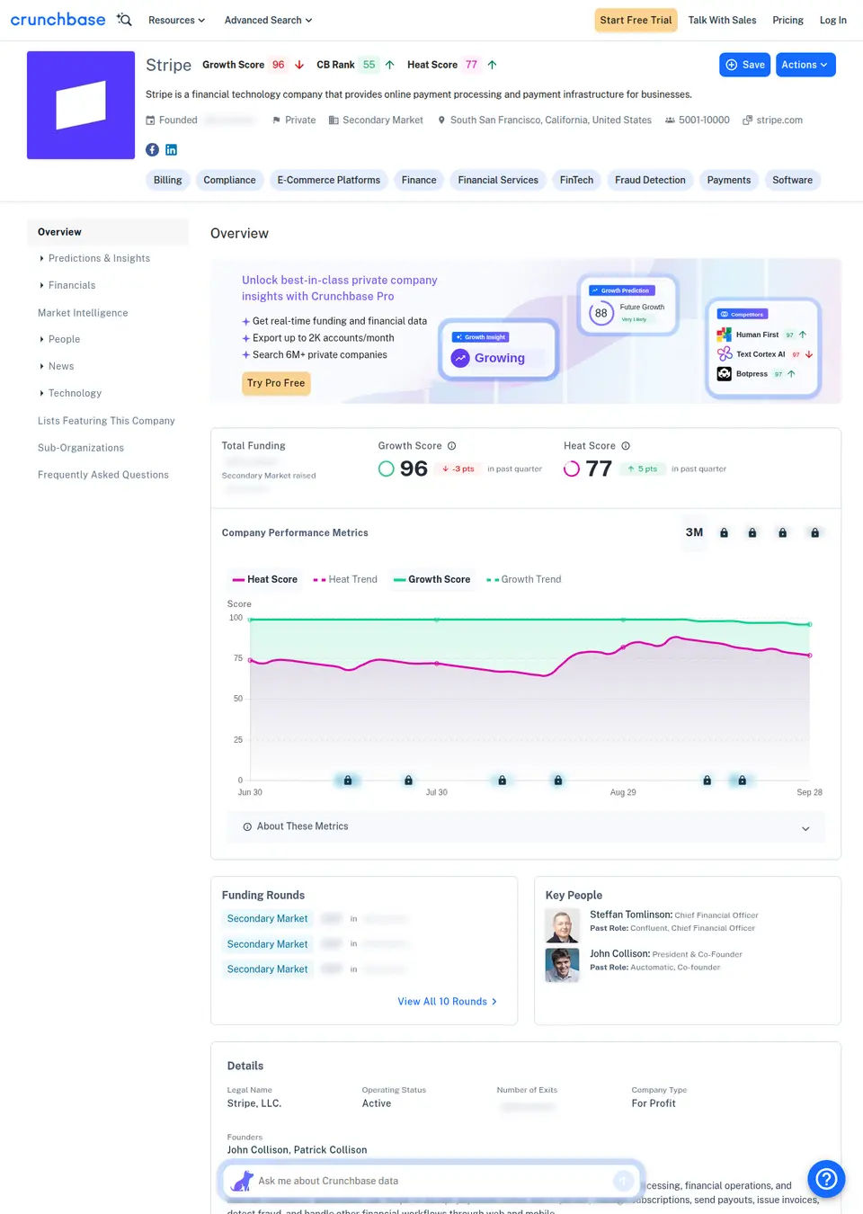Open Lists Featuring This Company

pos(106,421)
